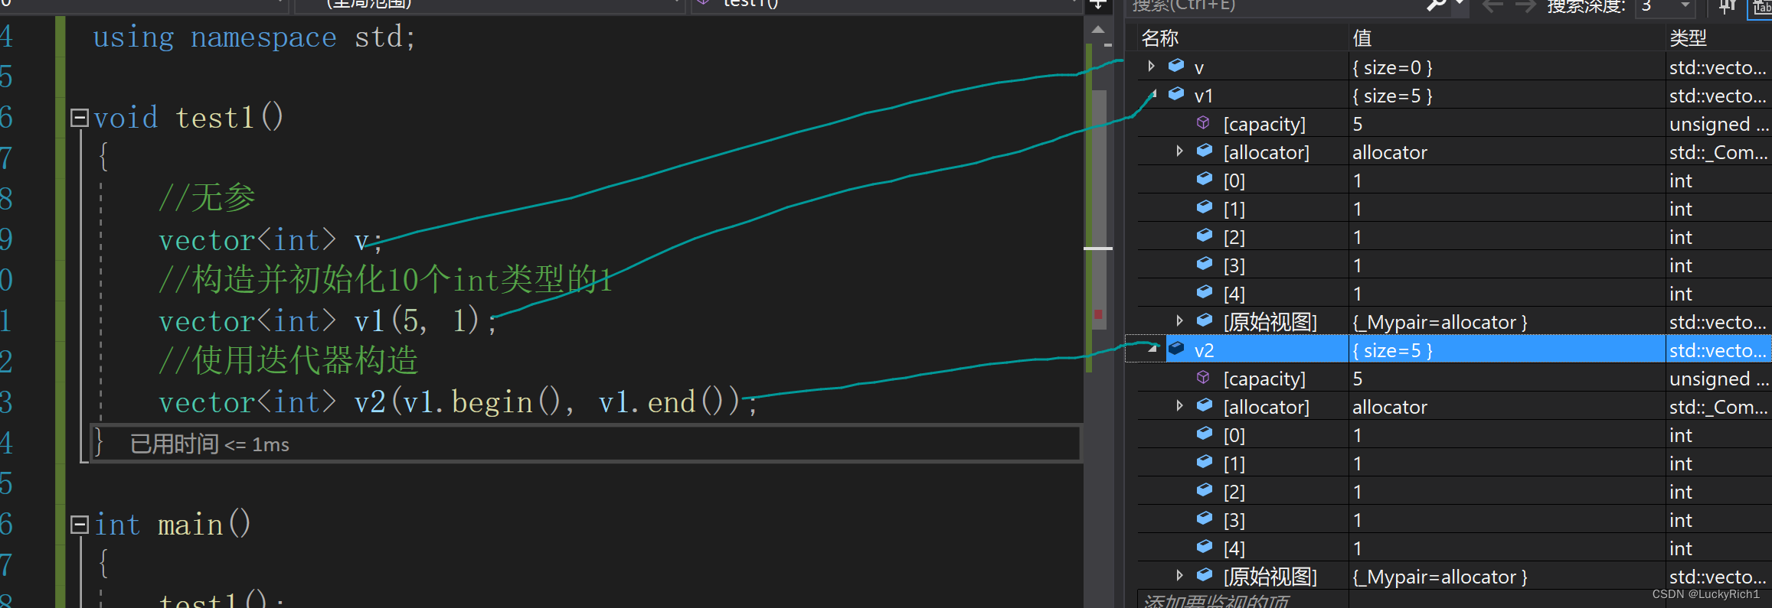Click the std::vecto... type cell of v
The height and width of the screenshot is (608, 1772).
click(1718, 67)
